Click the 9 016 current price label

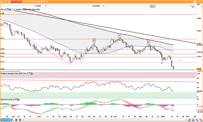pyautogui.click(x=199, y=69)
